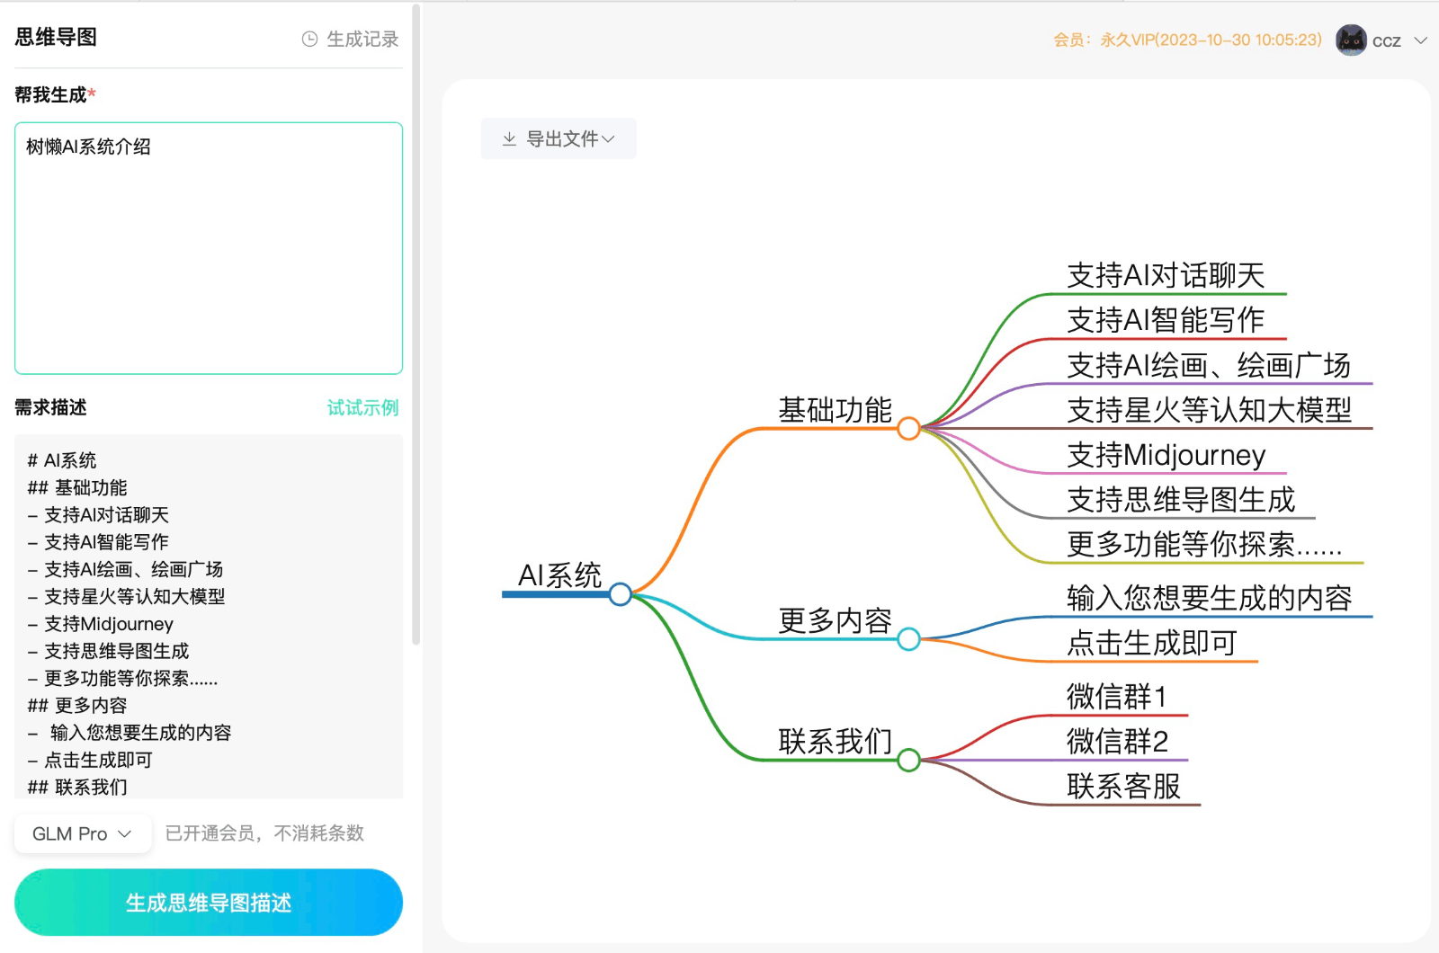The height and width of the screenshot is (953, 1439).
Task: Click the 支持AI绘画、绘画广场 mind map node
Action: (1209, 365)
